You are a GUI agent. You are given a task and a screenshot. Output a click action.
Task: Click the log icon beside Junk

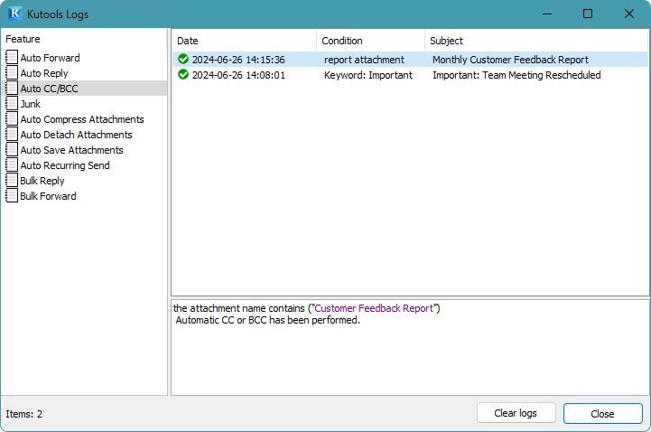coord(12,103)
